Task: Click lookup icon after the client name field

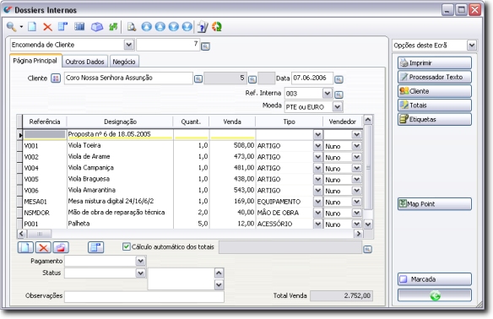Action: click(x=198, y=79)
